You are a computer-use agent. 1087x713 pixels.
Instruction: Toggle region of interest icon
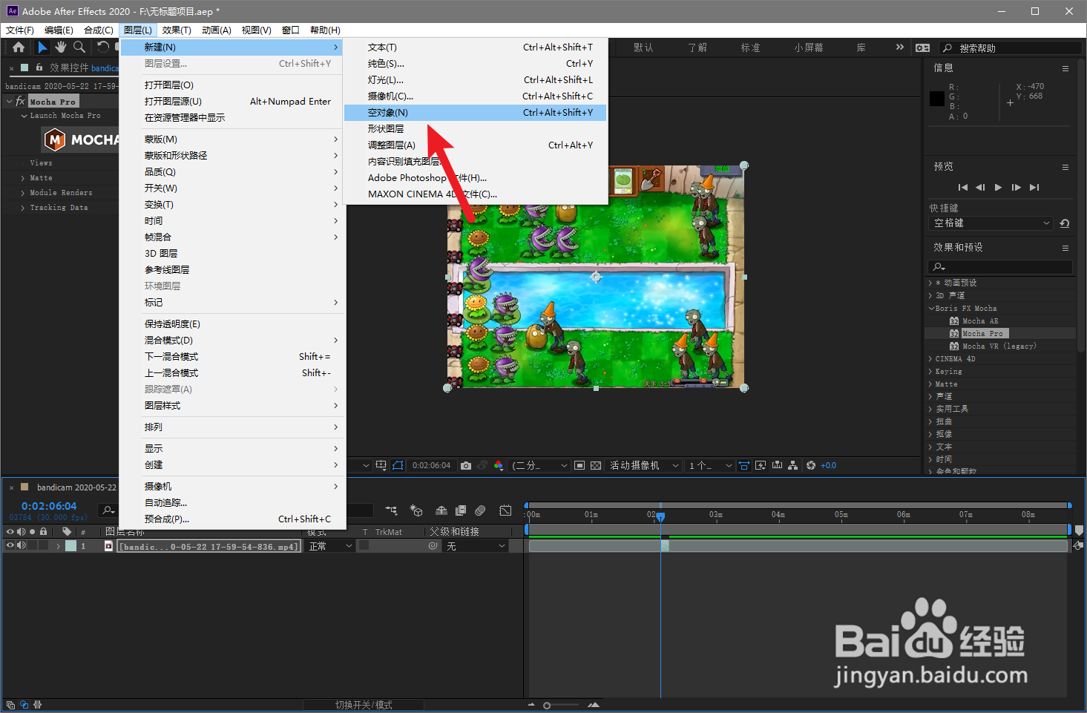tap(579, 466)
